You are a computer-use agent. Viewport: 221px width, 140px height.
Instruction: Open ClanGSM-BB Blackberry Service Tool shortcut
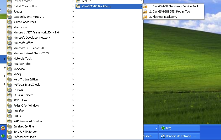coord(173,6)
